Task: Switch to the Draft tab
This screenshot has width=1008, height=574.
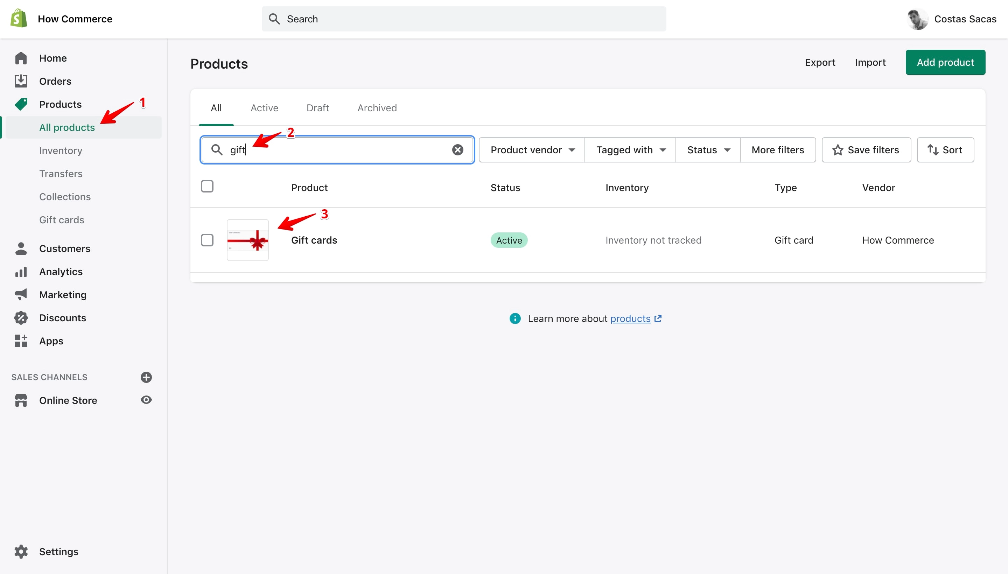Action: [318, 108]
